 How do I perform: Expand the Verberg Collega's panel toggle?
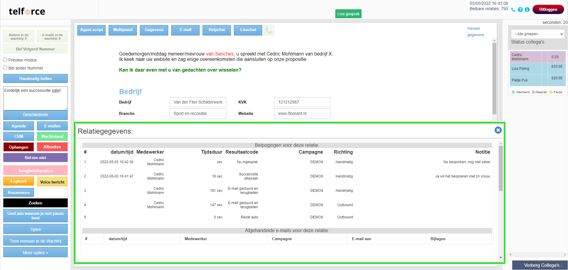[x=540, y=265]
